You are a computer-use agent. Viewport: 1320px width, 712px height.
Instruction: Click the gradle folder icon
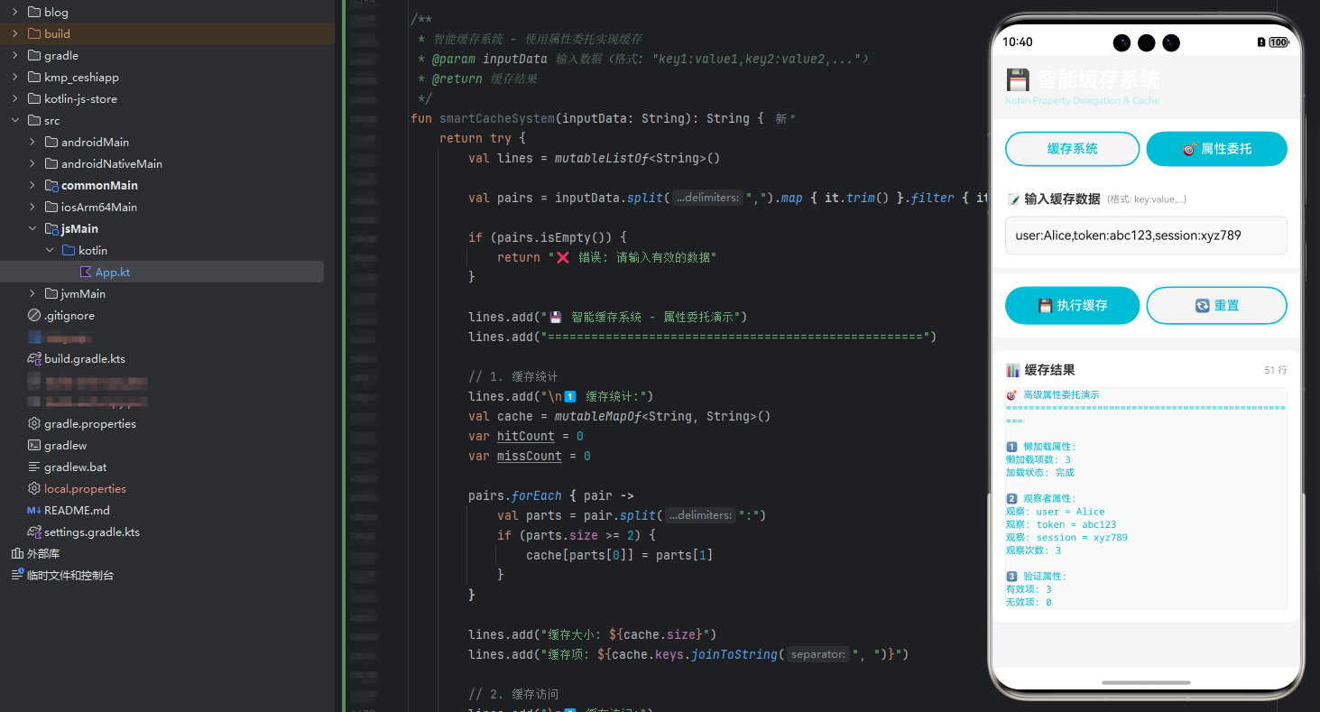point(34,56)
